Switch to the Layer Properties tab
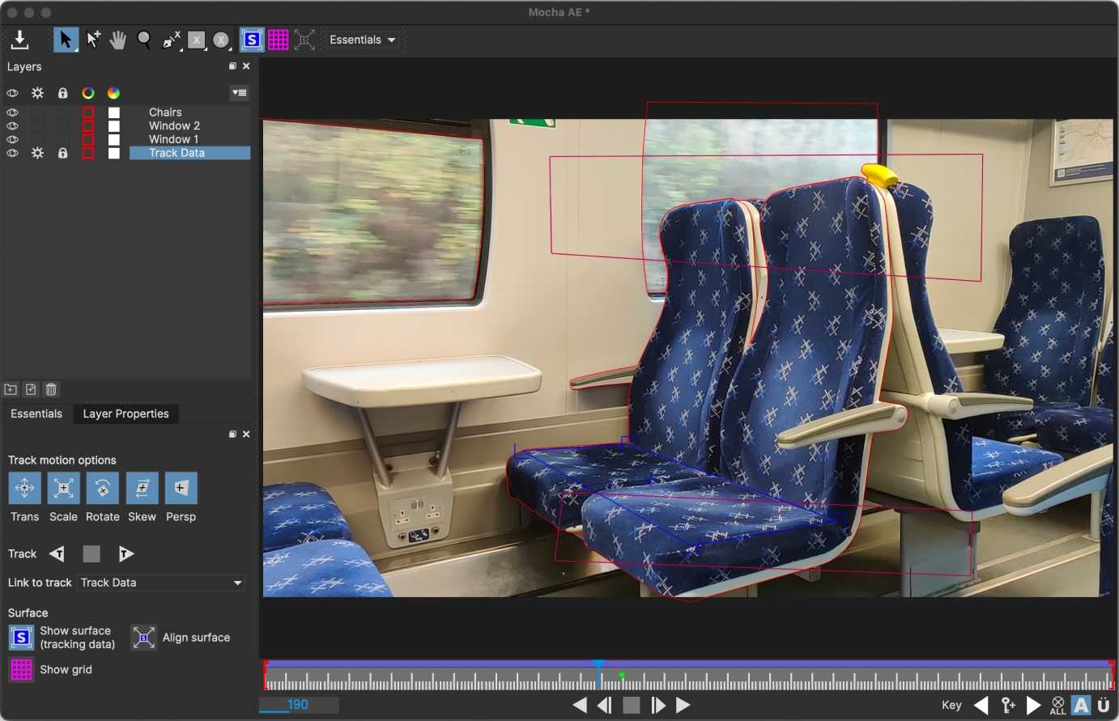 [x=126, y=414]
